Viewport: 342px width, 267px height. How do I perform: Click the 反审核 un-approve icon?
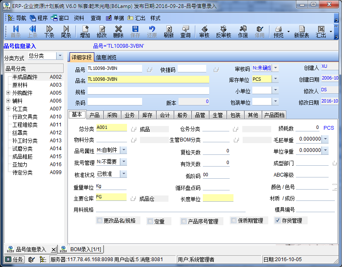(x=223, y=31)
